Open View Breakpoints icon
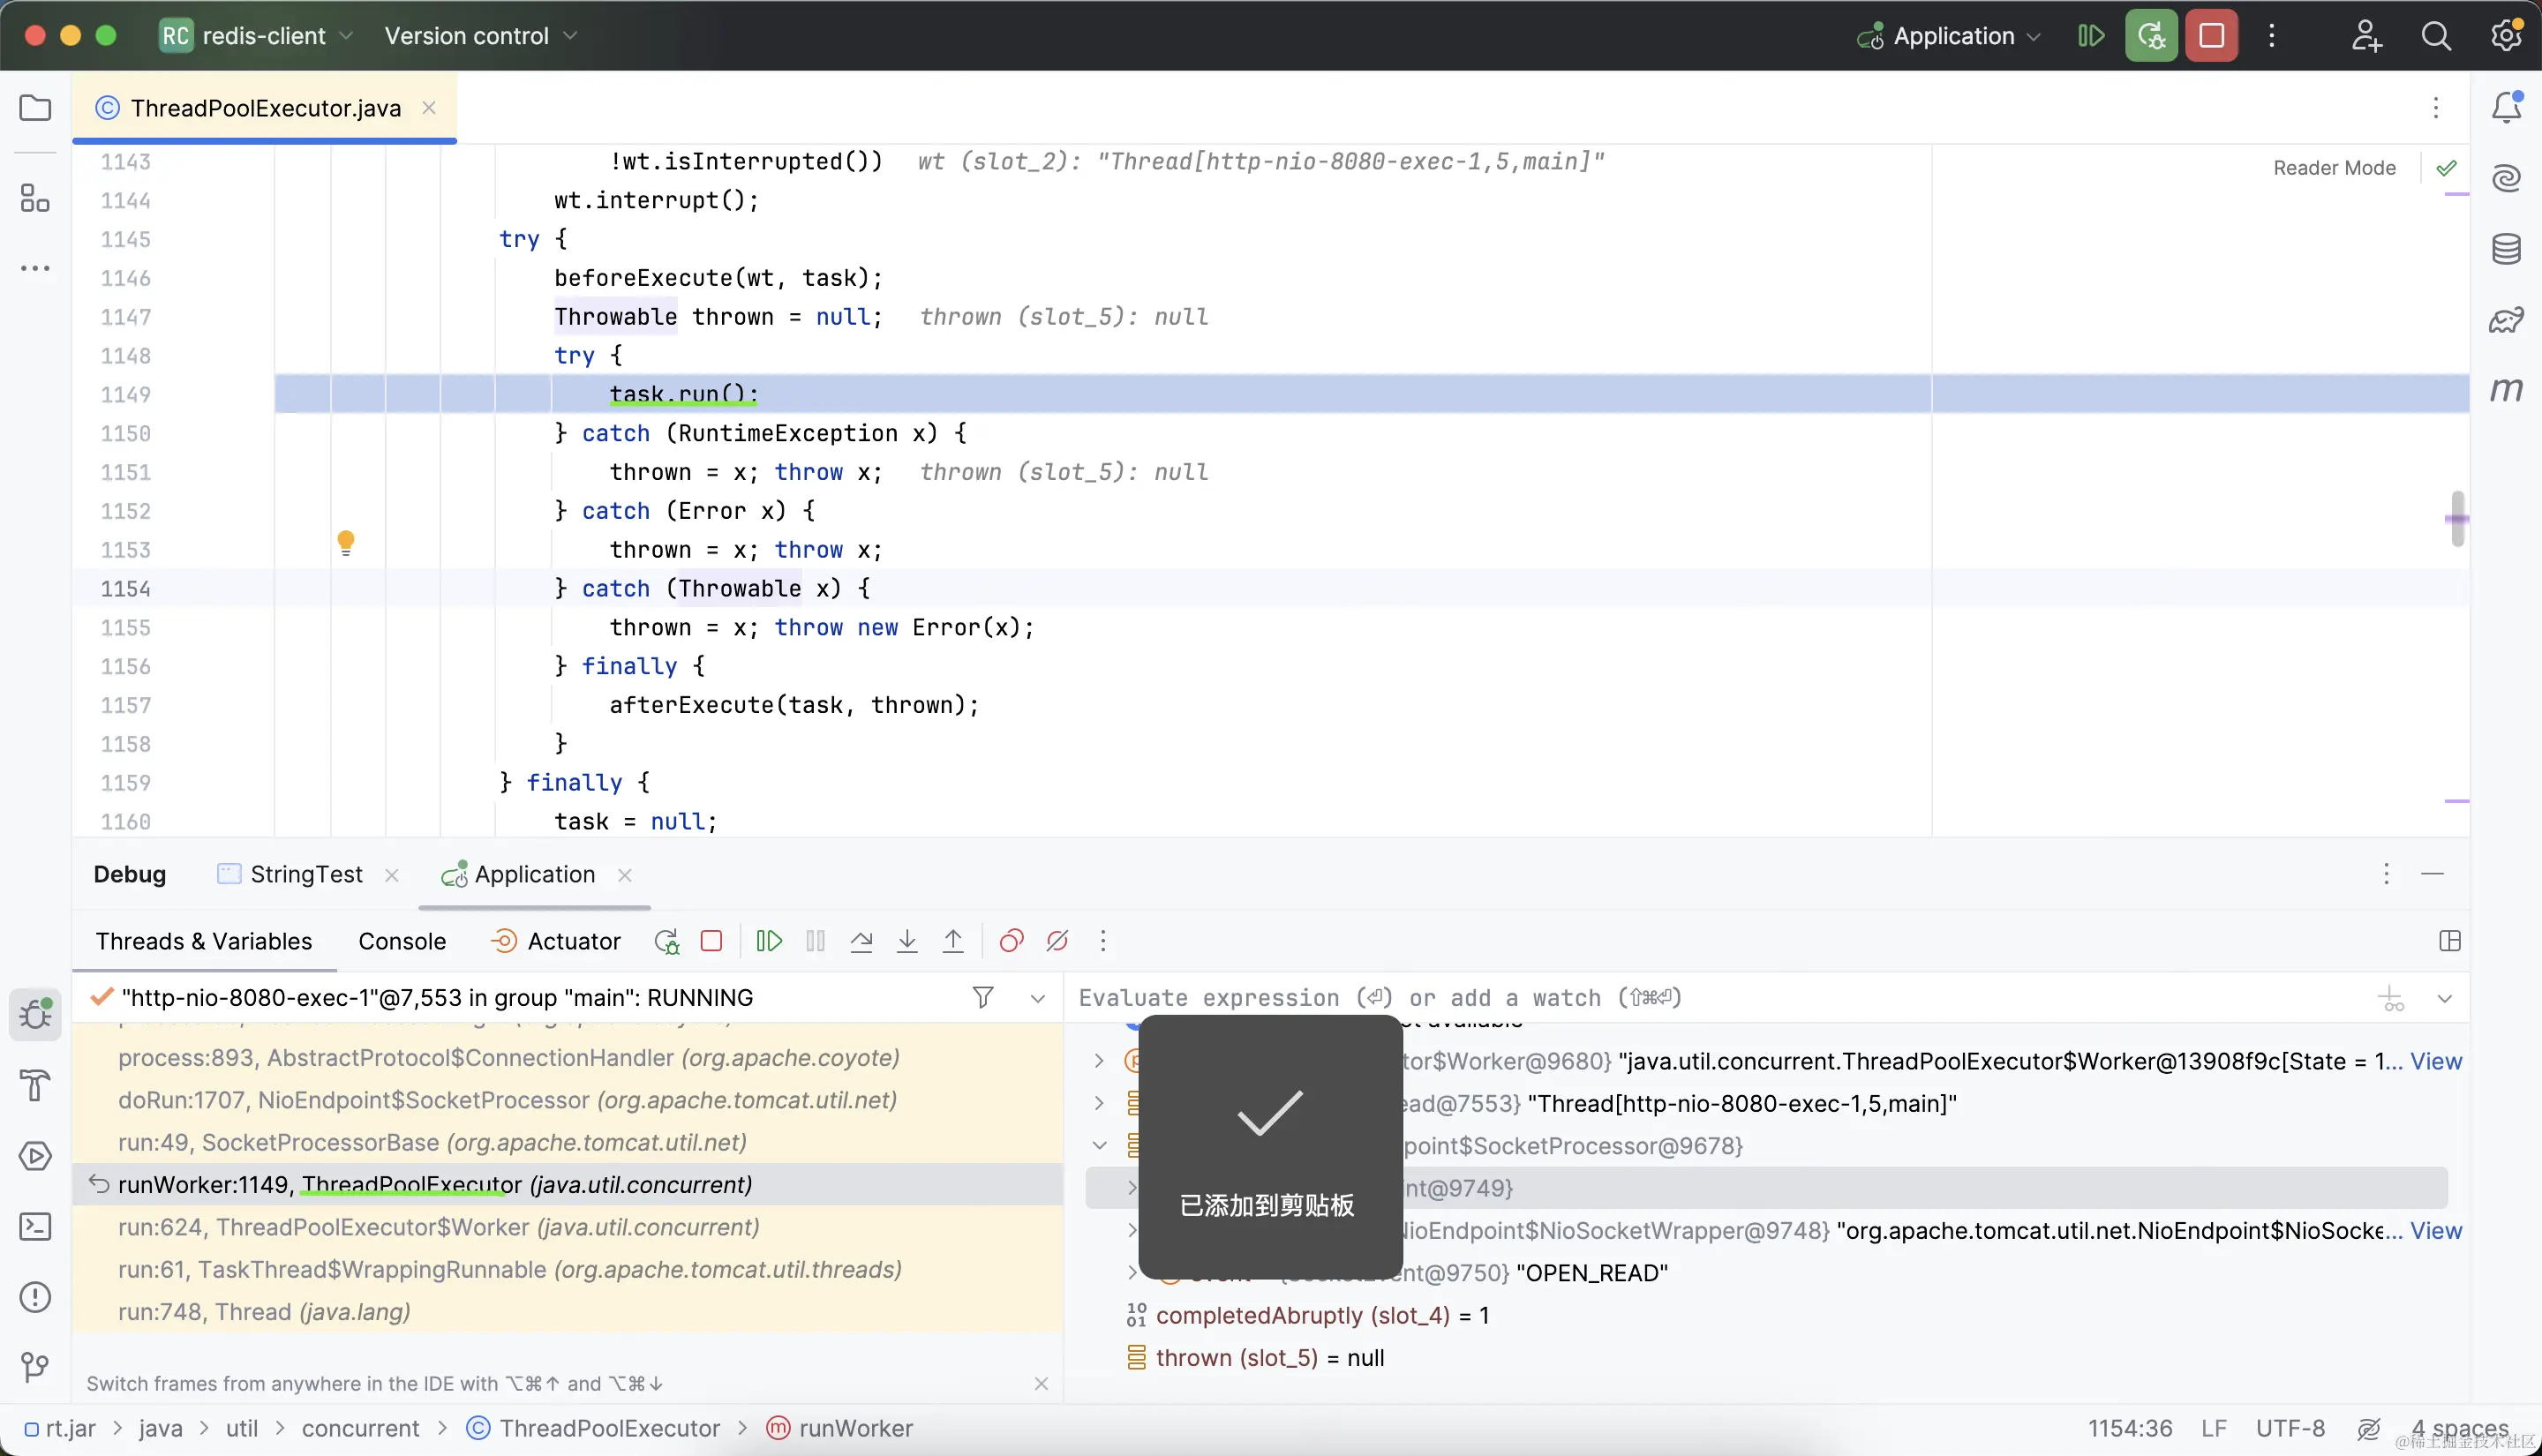2542x1456 pixels. coord(1011,941)
